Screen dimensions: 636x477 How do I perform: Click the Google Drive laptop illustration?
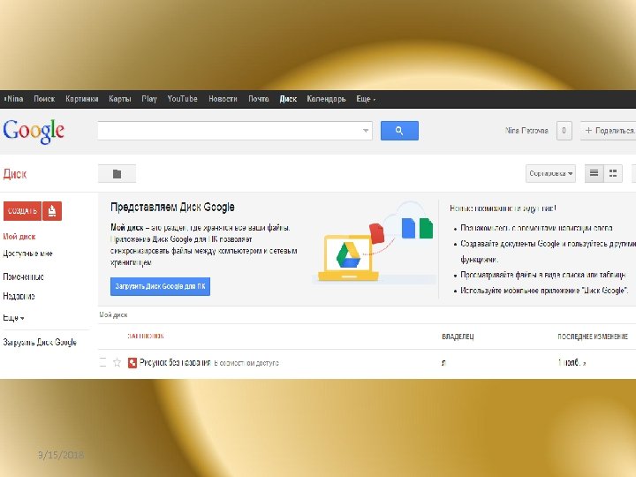coord(349,258)
